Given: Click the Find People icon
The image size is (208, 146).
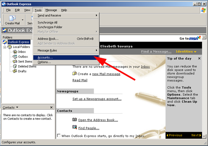Looking at the screenshot, I should click(75, 127).
